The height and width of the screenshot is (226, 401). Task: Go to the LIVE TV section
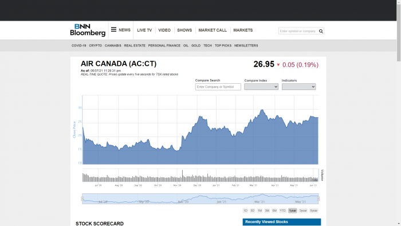point(144,30)
